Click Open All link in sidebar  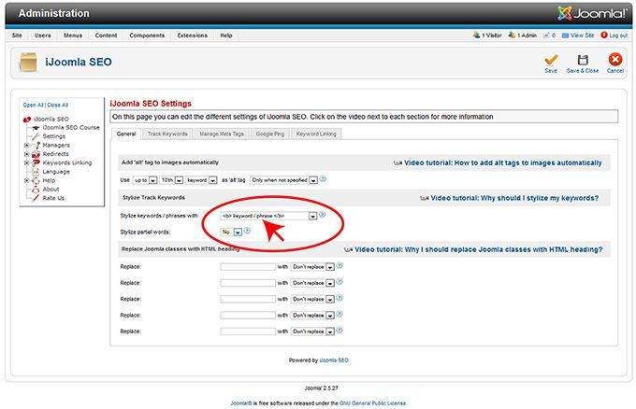pos(33,105)
